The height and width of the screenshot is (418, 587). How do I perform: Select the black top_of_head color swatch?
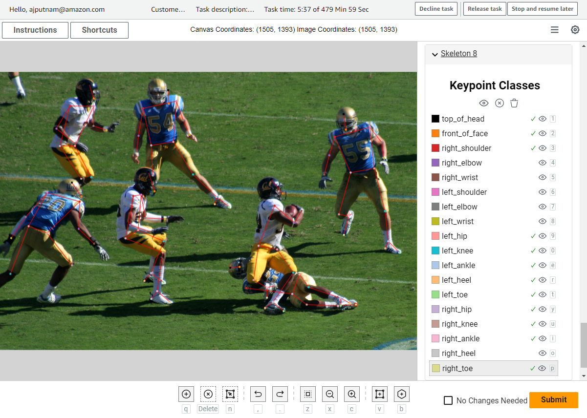435,119
